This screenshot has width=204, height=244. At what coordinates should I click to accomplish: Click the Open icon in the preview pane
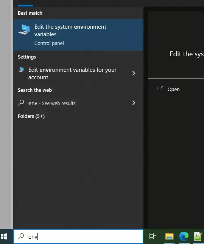click(160, 89)
